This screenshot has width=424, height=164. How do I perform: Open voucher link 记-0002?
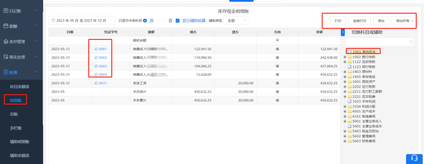pos(101,58)
